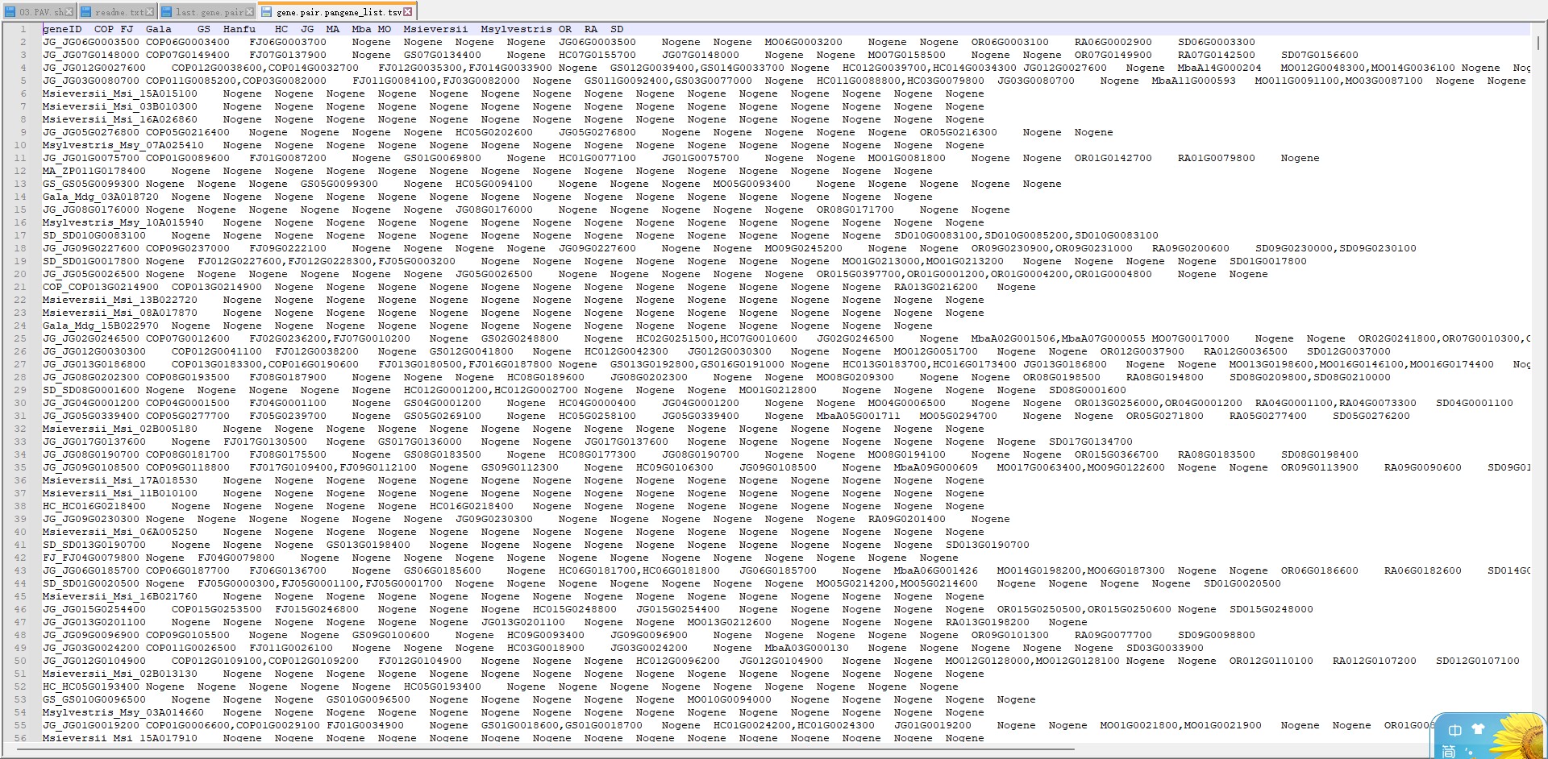Toggle the IME Chinese/English mode icon
1548x759 pixels.
coord(1454,731)
